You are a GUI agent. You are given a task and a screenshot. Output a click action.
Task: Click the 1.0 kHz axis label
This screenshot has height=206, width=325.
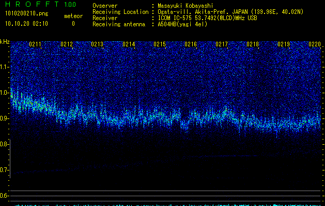4,93
